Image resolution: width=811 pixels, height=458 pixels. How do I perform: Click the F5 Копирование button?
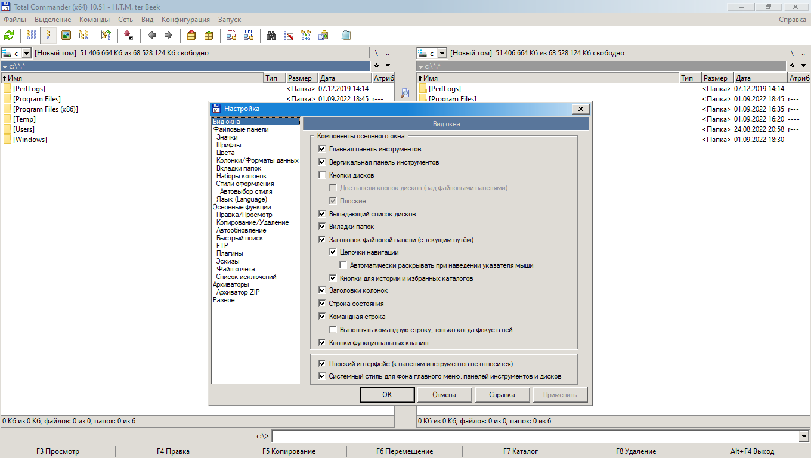tap(289, 451)
